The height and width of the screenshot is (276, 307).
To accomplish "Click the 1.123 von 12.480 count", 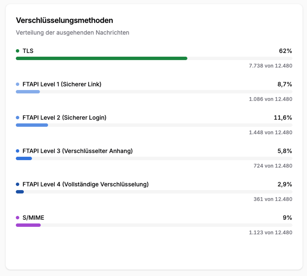I will 271,233.
